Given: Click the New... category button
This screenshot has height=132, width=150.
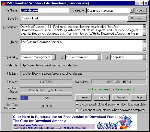Looking at the screenshot, I should point(140,11).
